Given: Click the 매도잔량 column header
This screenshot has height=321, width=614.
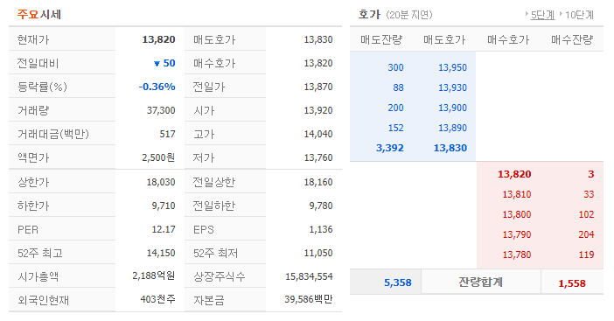Looking at the screenshot, I should click(381, 39).
